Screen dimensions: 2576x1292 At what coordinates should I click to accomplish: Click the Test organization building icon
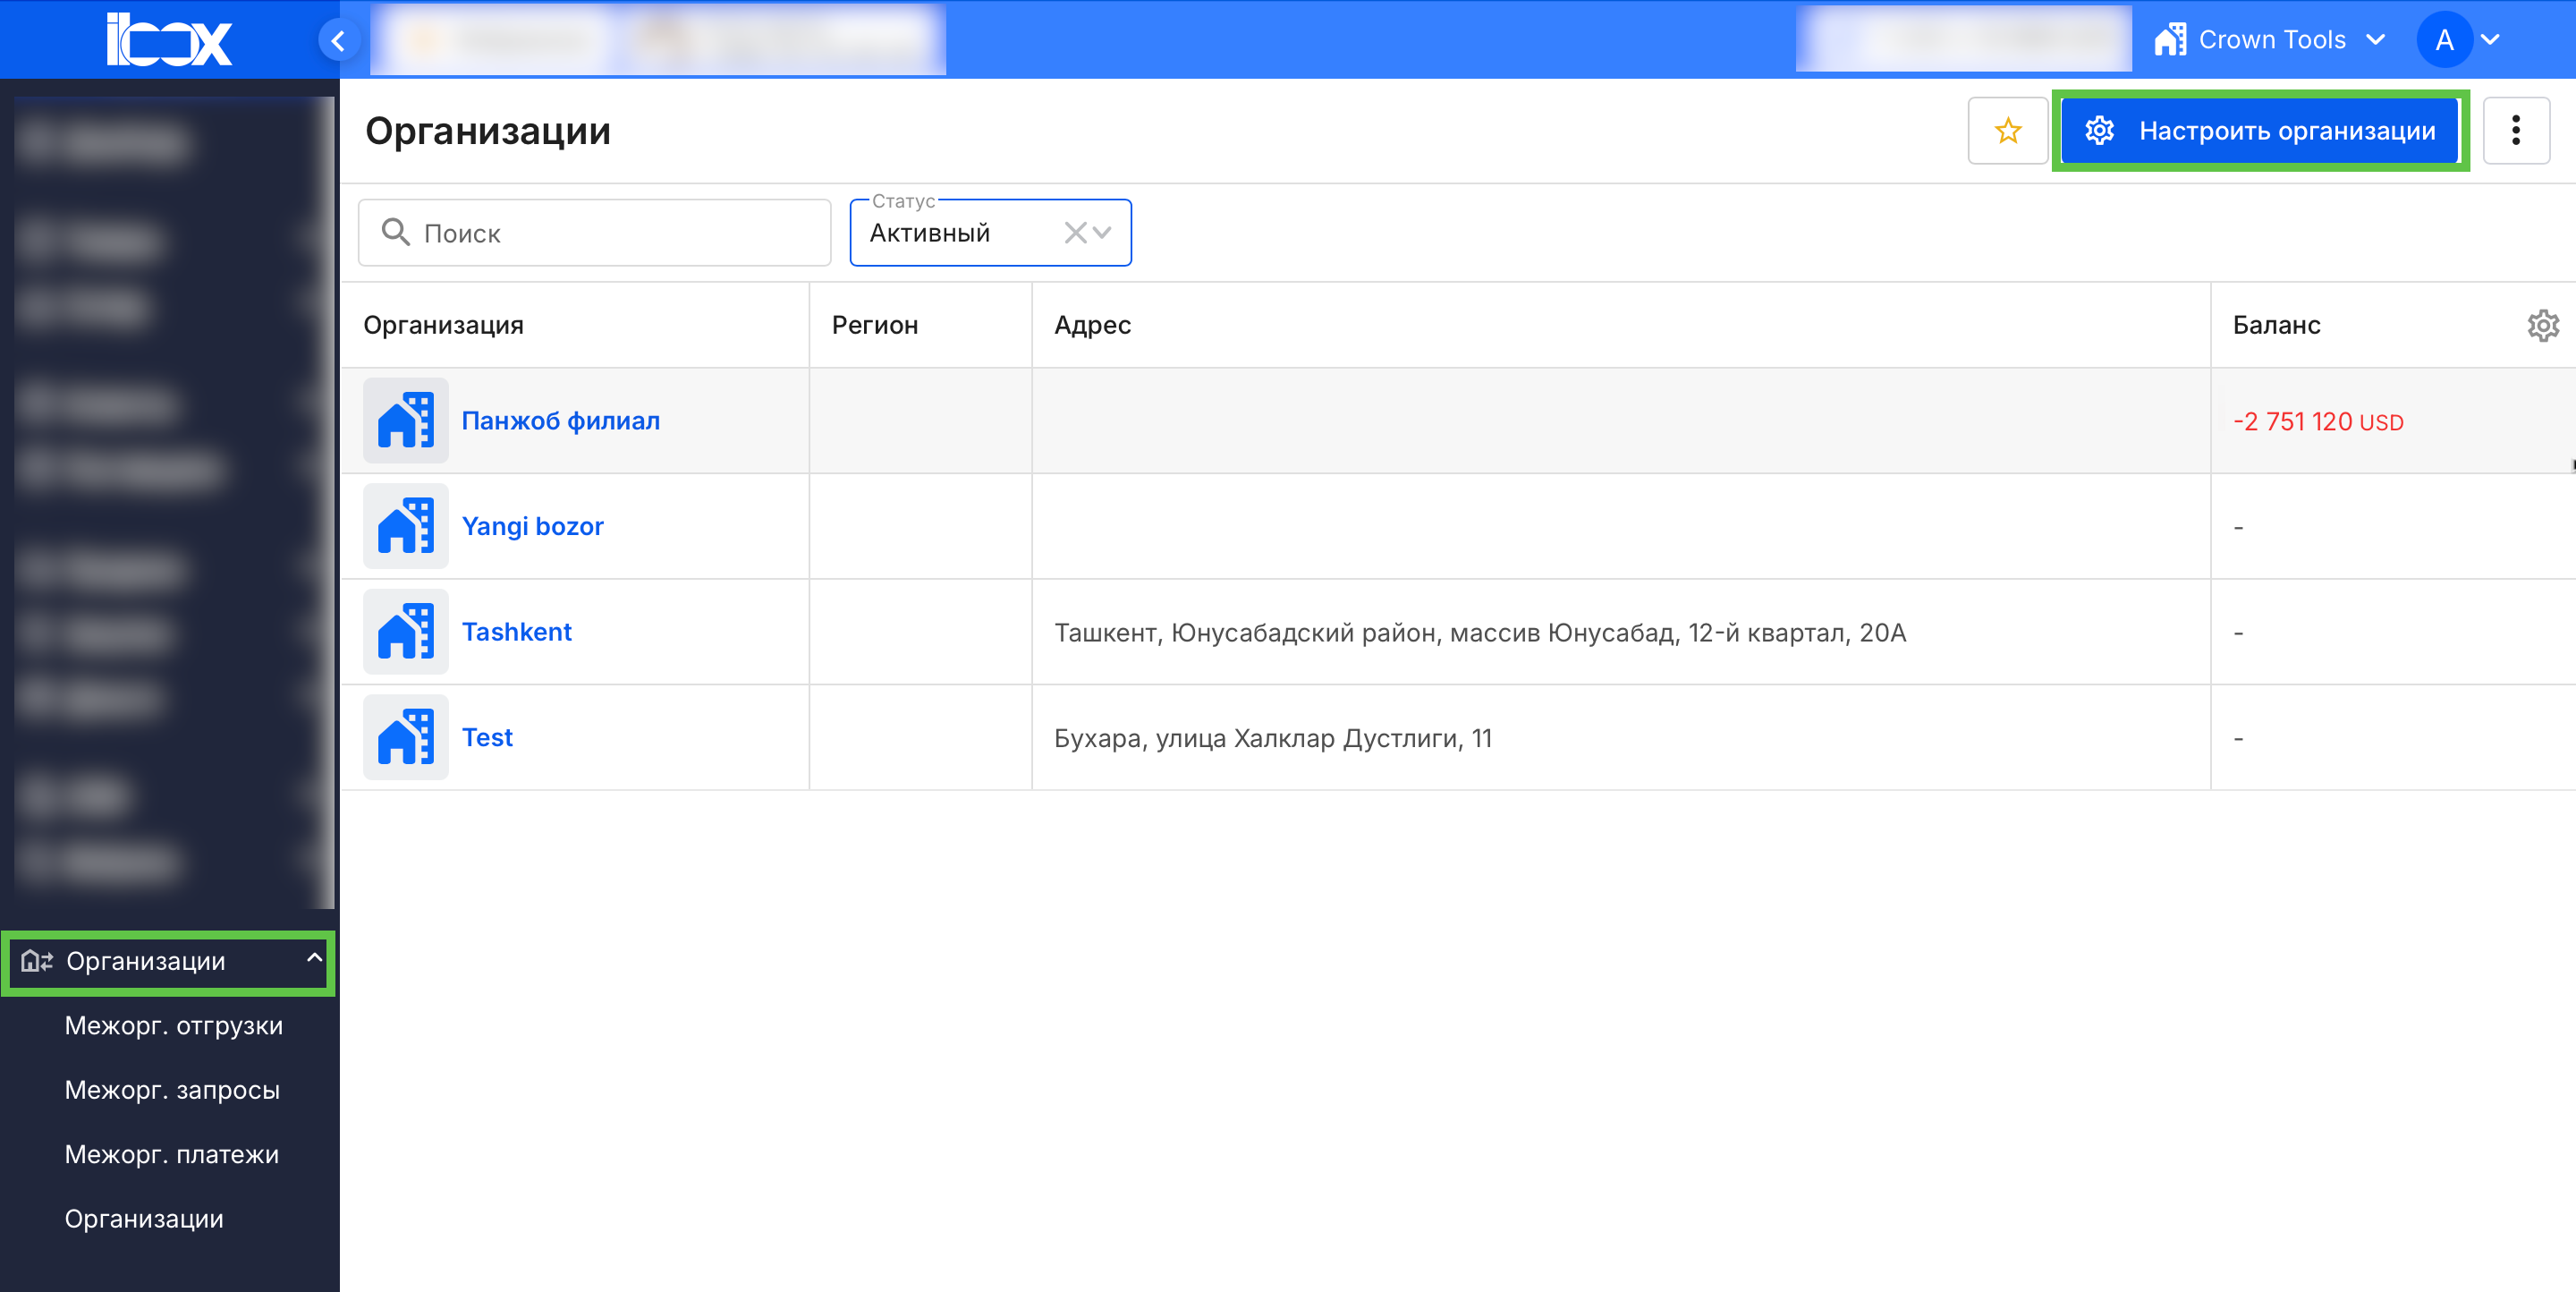[x=405, y=737]
